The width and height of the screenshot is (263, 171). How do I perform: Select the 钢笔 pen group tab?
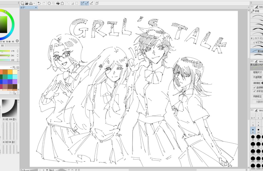coord(257,11)
